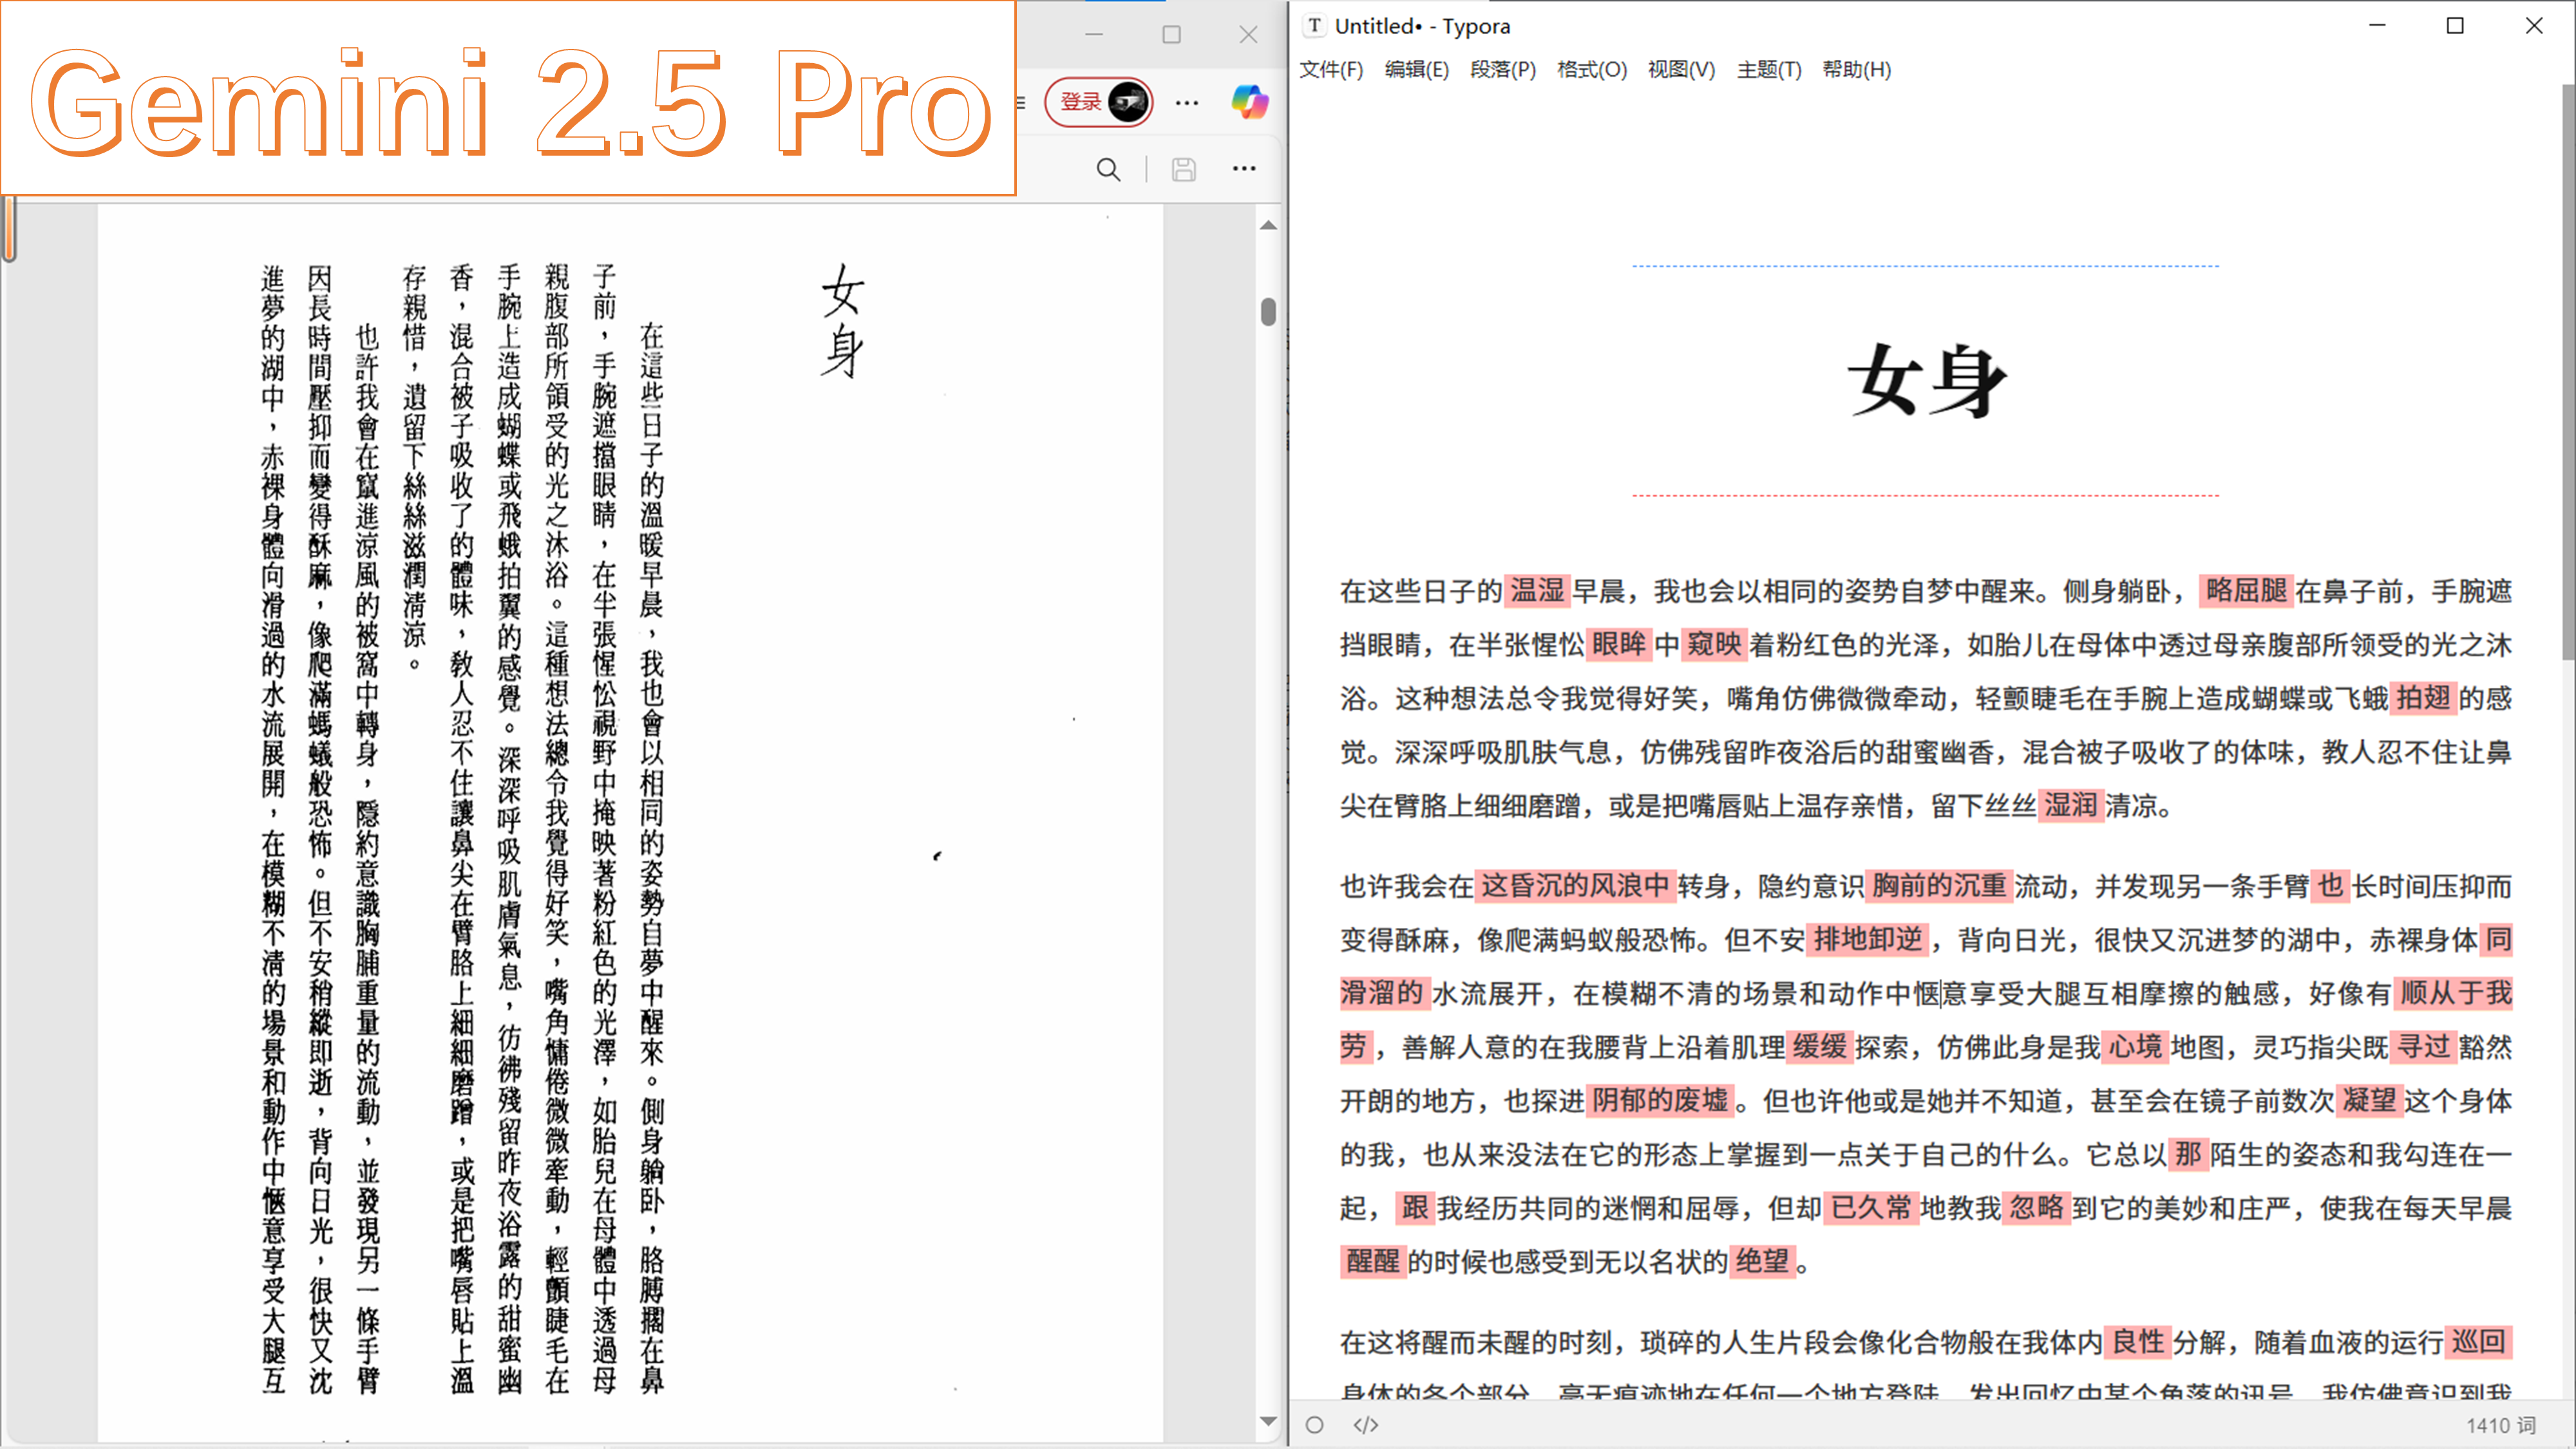Open the PDF toolbar more options

[1244, 169]
